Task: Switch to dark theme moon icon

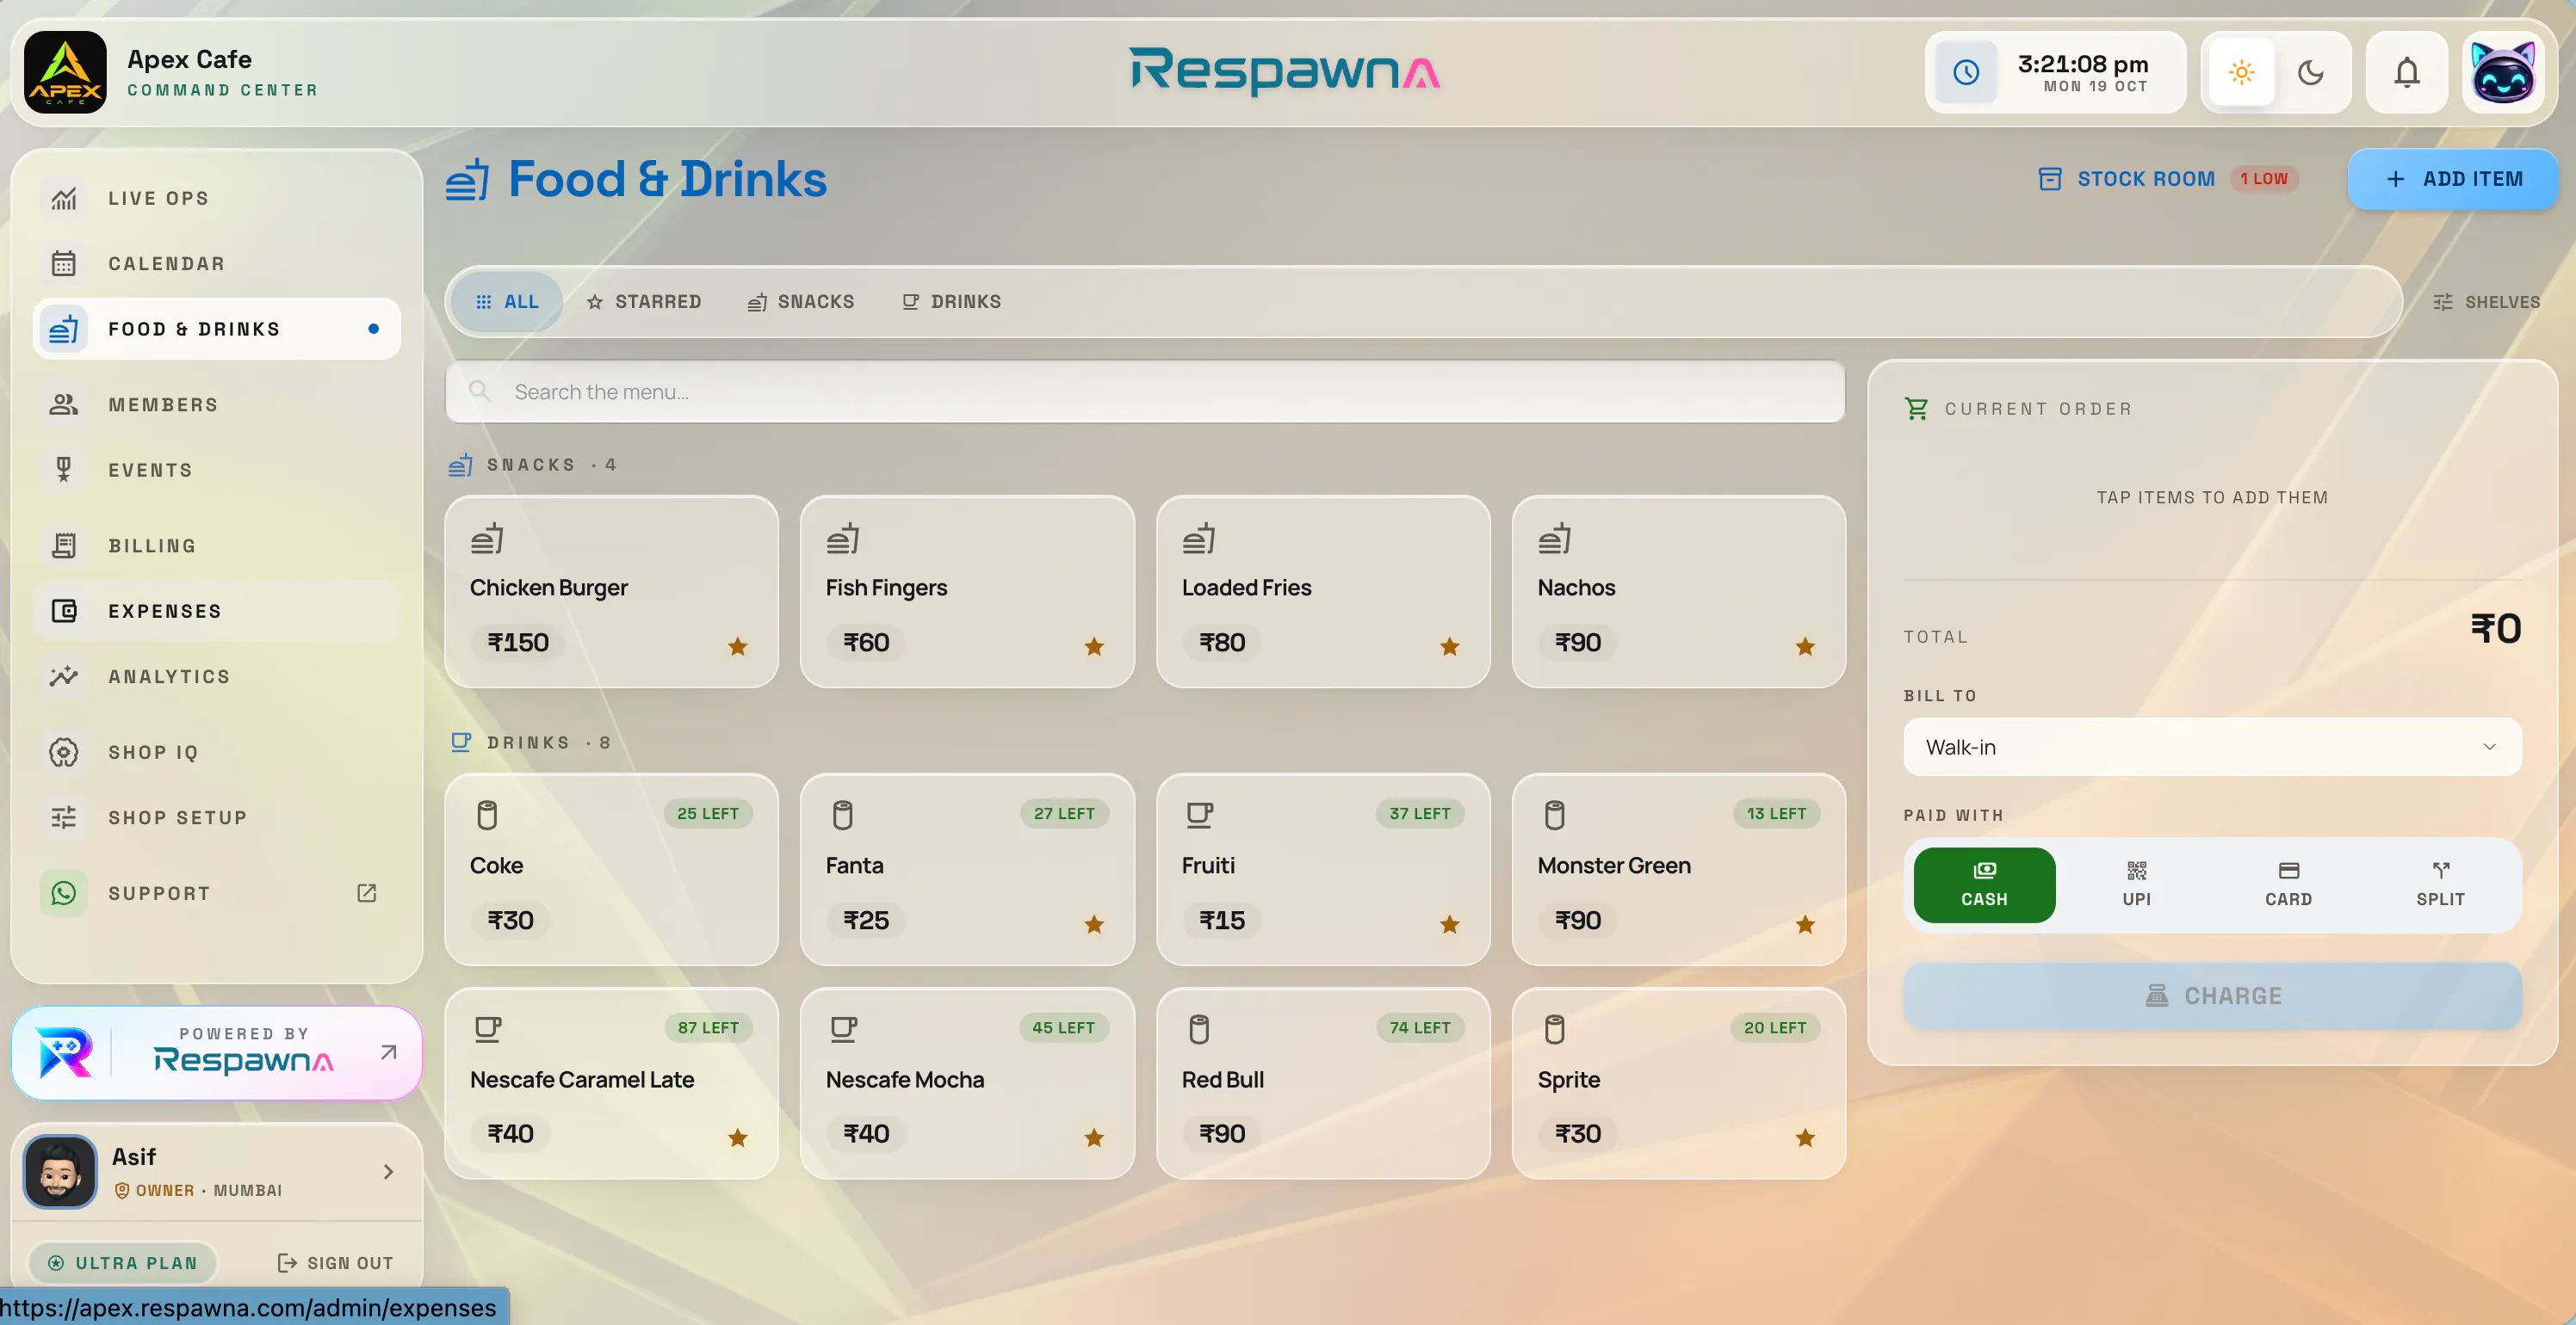Action: (x=2310, y=72)
